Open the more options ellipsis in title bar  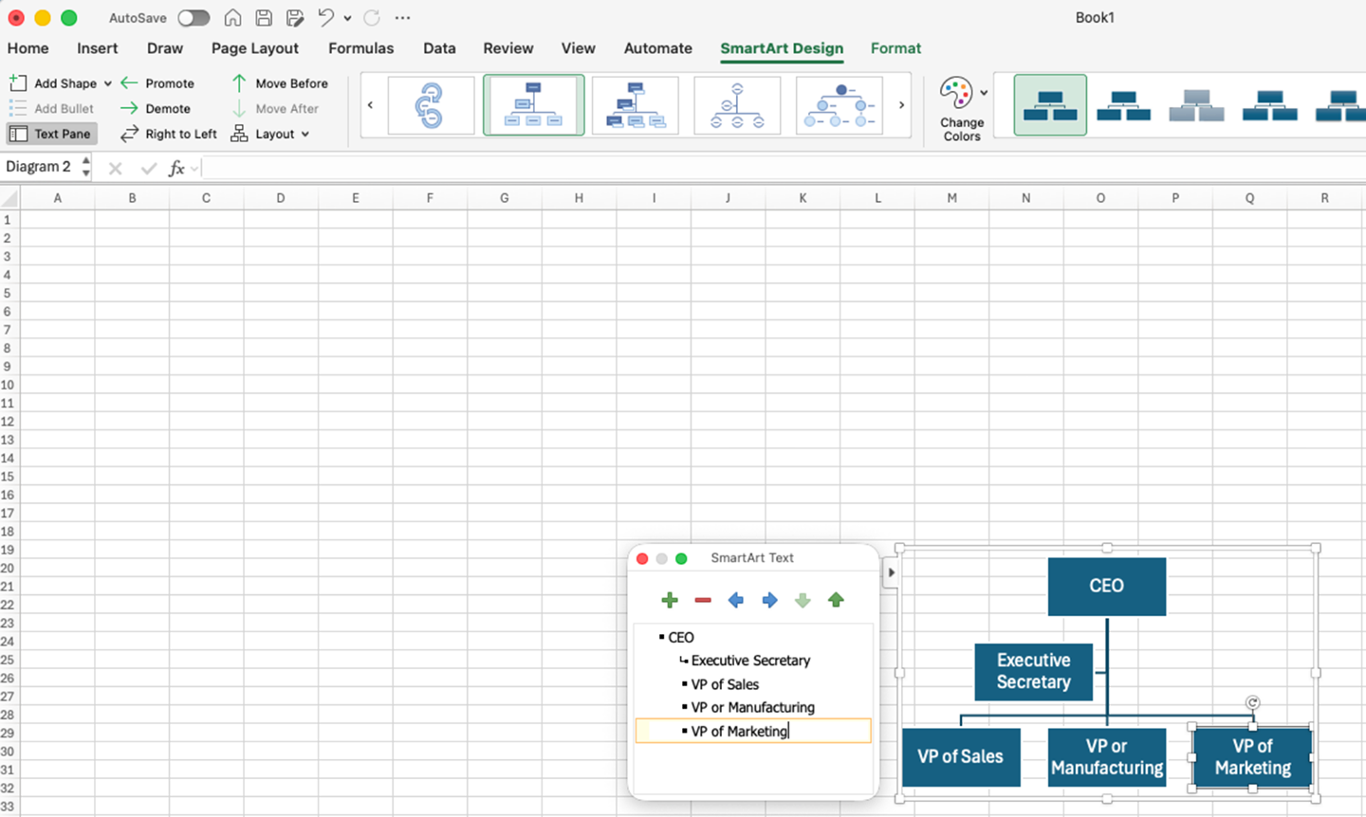point(403,18)
